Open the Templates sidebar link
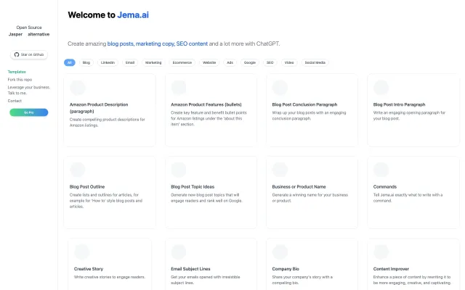This screenshot has width=465, height=290. [x=17, y=72]
